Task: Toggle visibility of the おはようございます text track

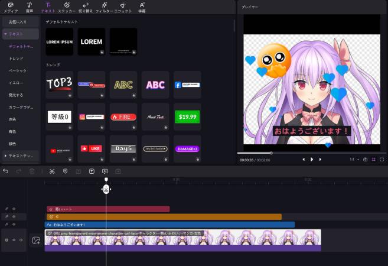Action: [14, 225]
